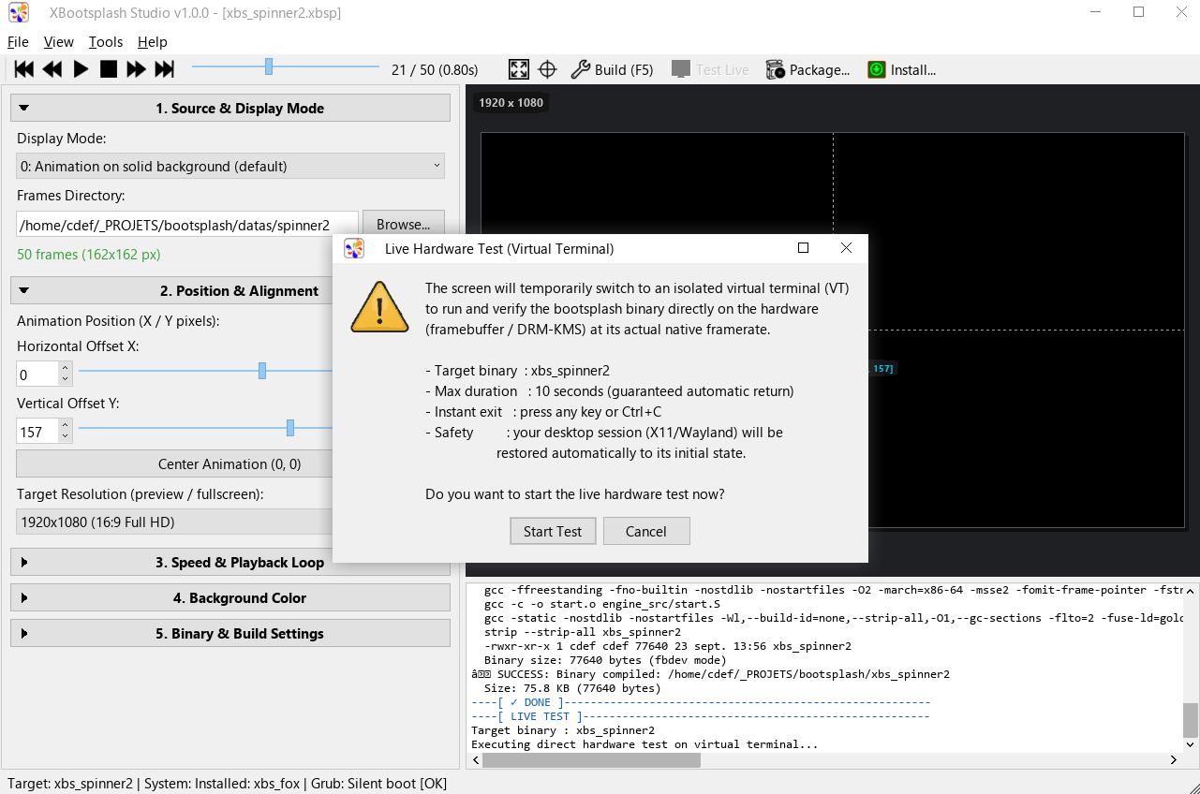Expand the Background Color section
The height and width of the screenshot is (794, 1200).
tap(230, 597)
